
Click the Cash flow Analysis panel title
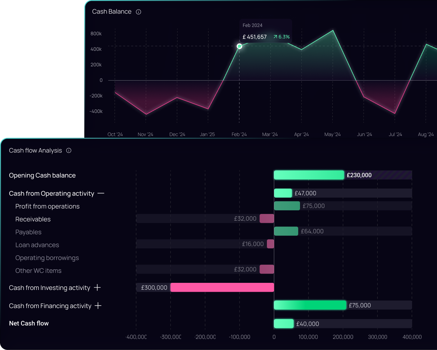[x=35, y=150]
